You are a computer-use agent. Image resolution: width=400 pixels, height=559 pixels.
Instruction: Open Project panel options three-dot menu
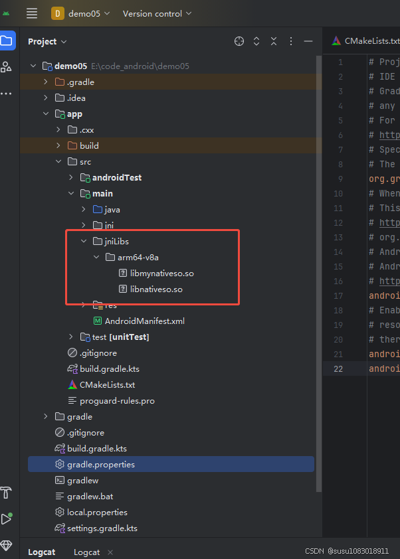[x=291, y=42]
